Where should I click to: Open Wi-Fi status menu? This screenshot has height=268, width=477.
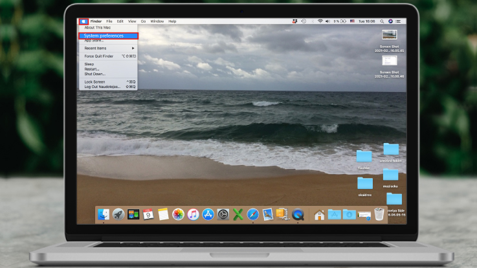pyautogui.click(x=320, y=21)
